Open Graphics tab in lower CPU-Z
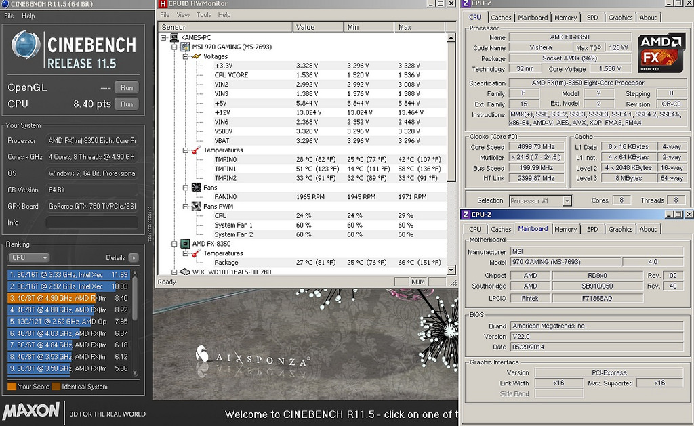Viewport: 694px width, 426px height. (620, 229)
